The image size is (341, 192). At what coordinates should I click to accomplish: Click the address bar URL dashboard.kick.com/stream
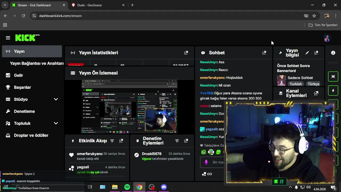point(60,16)
